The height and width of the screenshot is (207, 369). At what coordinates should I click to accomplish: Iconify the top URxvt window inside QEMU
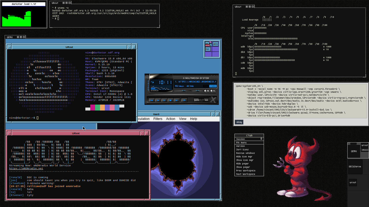click(129, 47)
